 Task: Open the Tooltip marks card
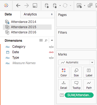pyautogui.click(x=76, y=85)
